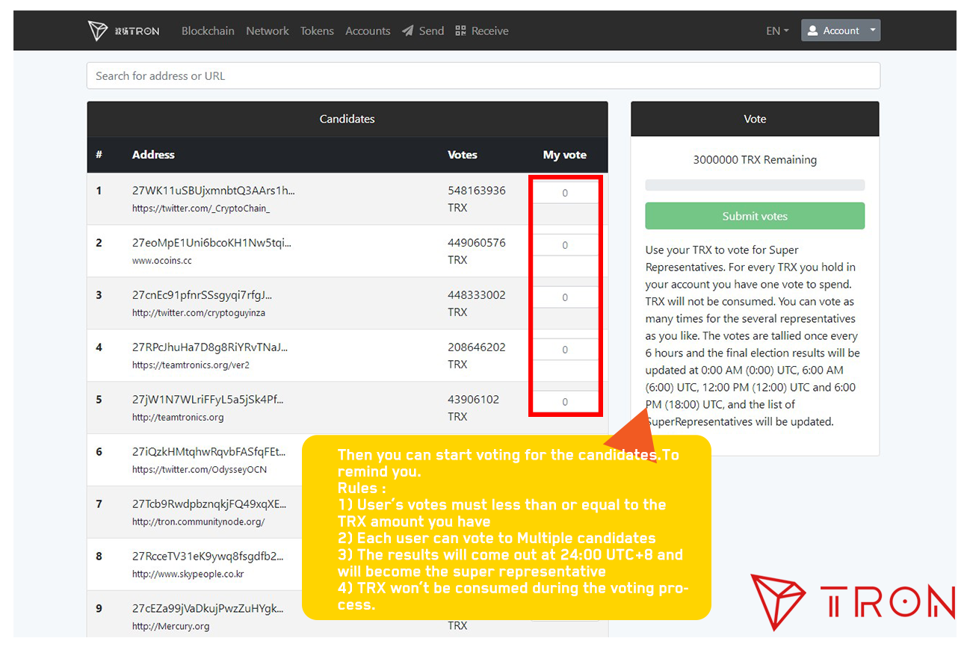970x647 pixels.
Task: Click the Votes column header
Action: tap(463, 155)
